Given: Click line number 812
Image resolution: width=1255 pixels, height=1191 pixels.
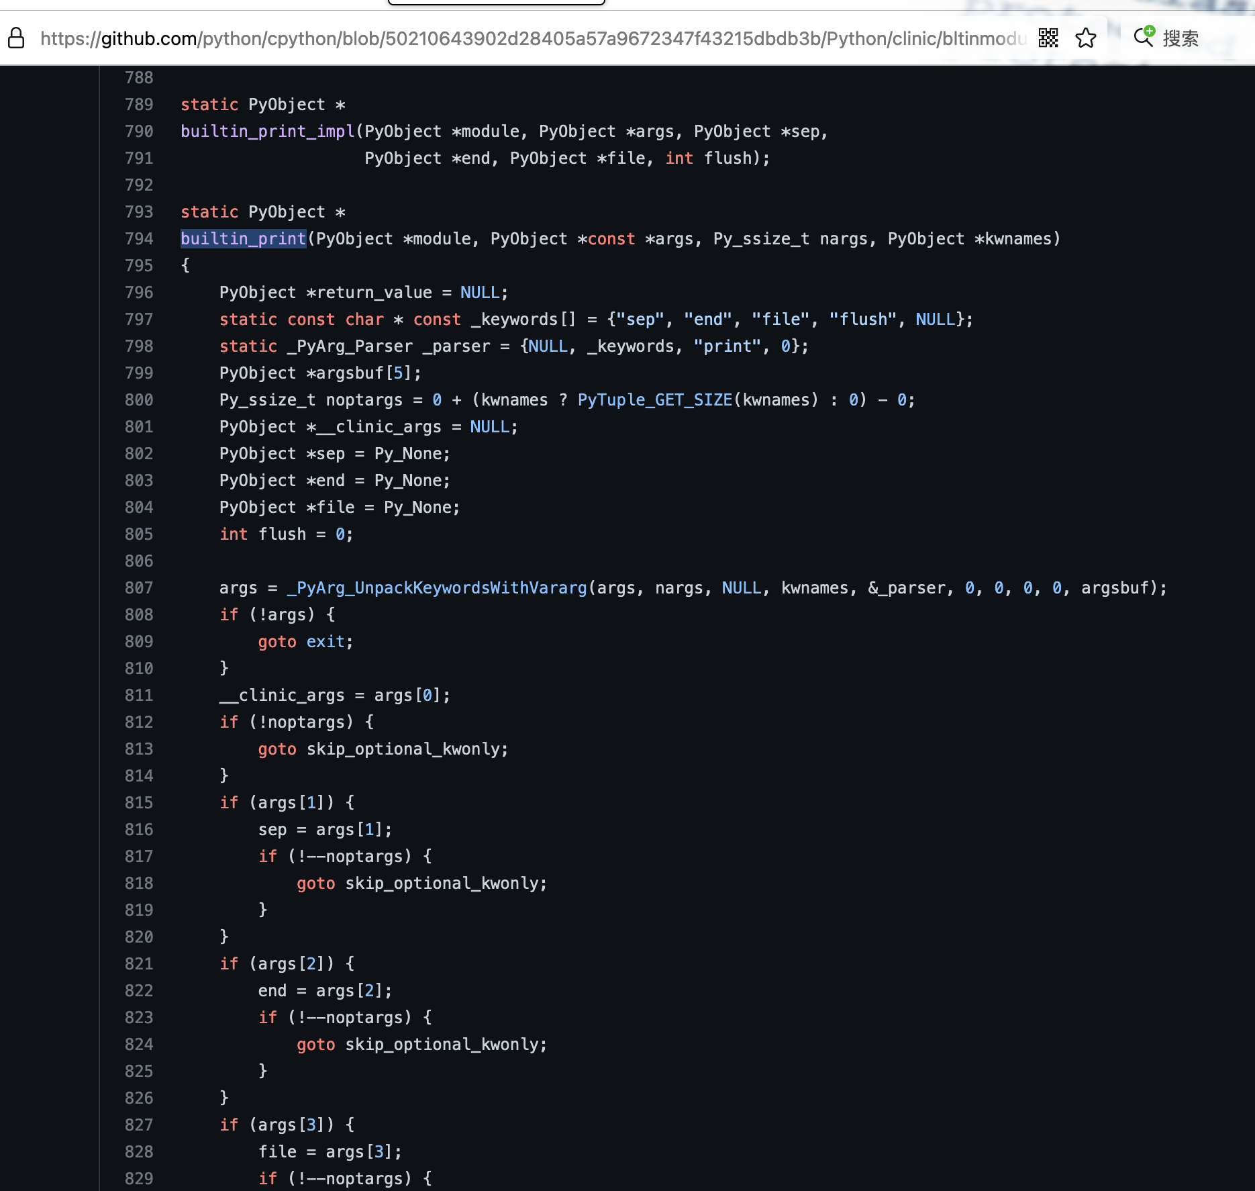Looking at the screenshot, I should coord(139,722).
